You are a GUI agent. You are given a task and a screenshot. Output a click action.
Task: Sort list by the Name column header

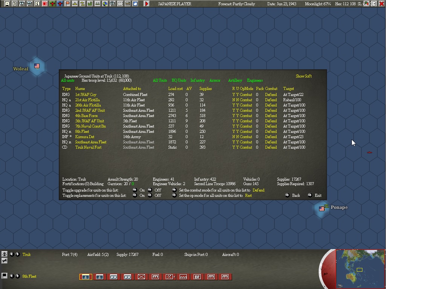[x=80, y=88]
